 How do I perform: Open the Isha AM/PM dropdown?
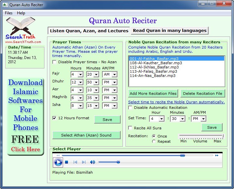tap(114, 106)
